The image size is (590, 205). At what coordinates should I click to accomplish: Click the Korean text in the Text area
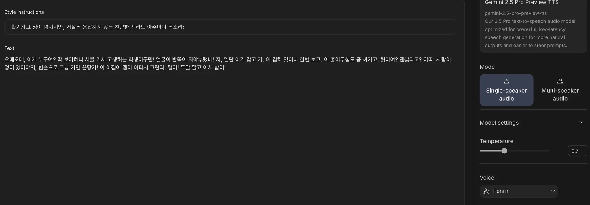(228, 63)
